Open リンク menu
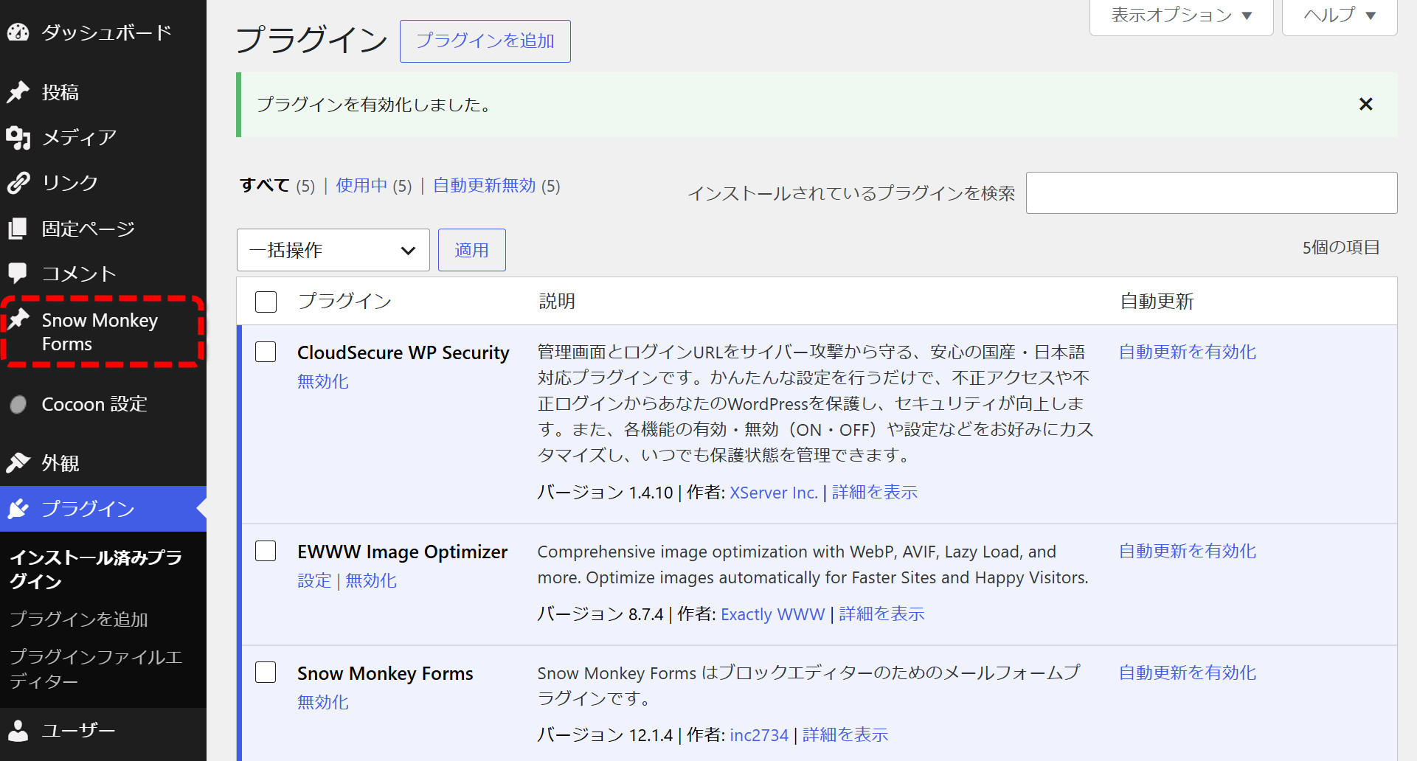1417x761 pixels. click(x=103, y=183)
